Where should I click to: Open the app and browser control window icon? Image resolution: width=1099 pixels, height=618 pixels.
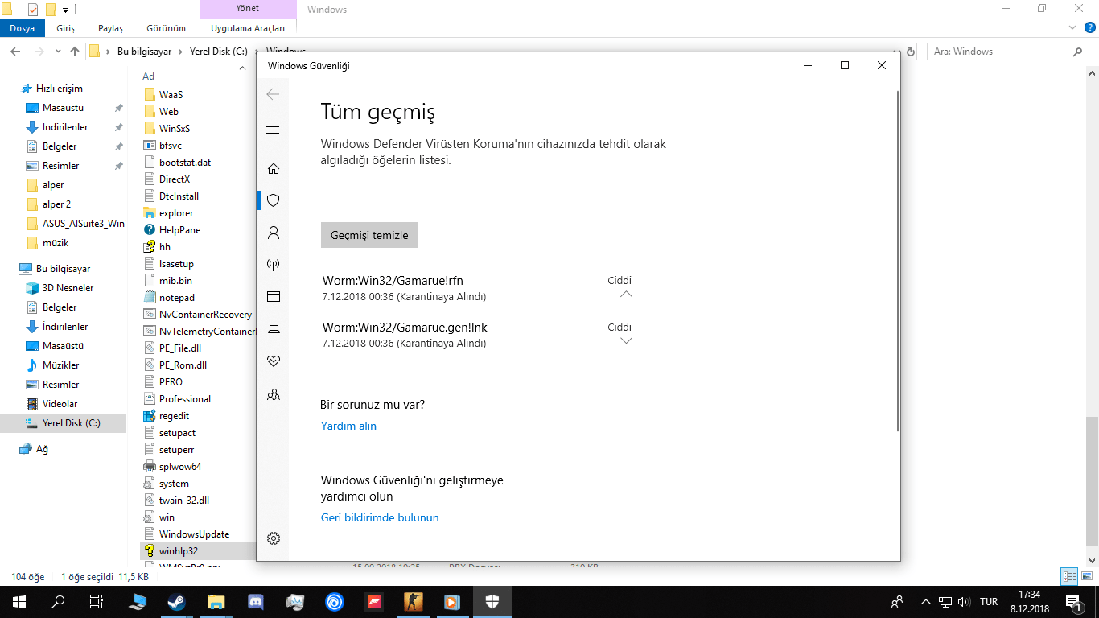point(274,297)
